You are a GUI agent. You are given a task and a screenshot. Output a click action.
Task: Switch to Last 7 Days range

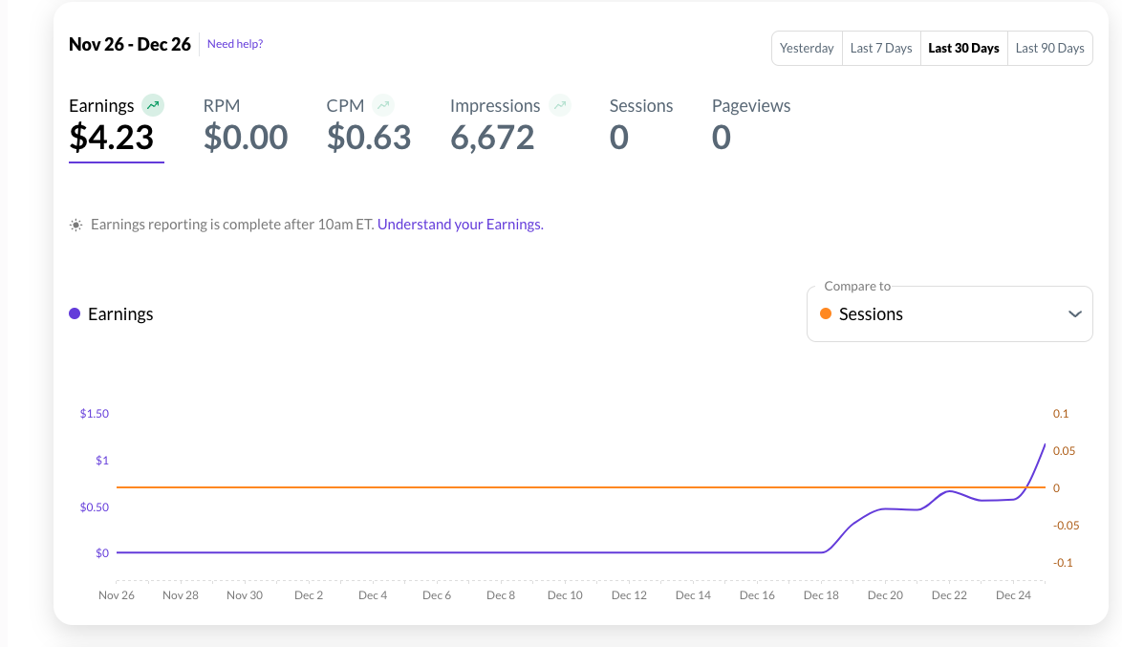tap(881, 48)
